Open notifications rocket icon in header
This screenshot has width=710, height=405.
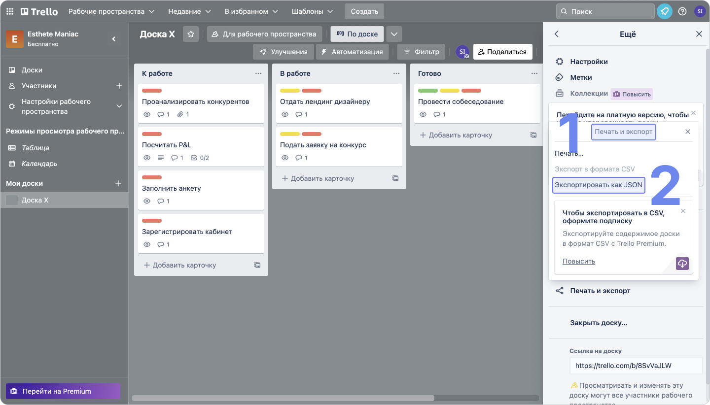click(x=665, y=11)
